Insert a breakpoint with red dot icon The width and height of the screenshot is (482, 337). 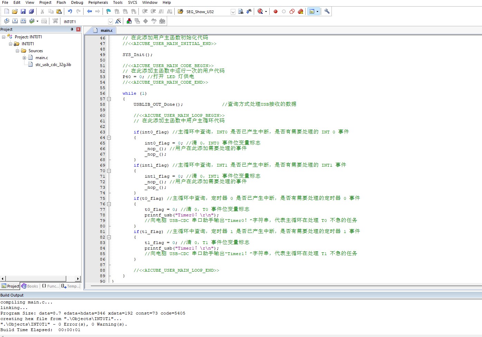click(276, 11)
